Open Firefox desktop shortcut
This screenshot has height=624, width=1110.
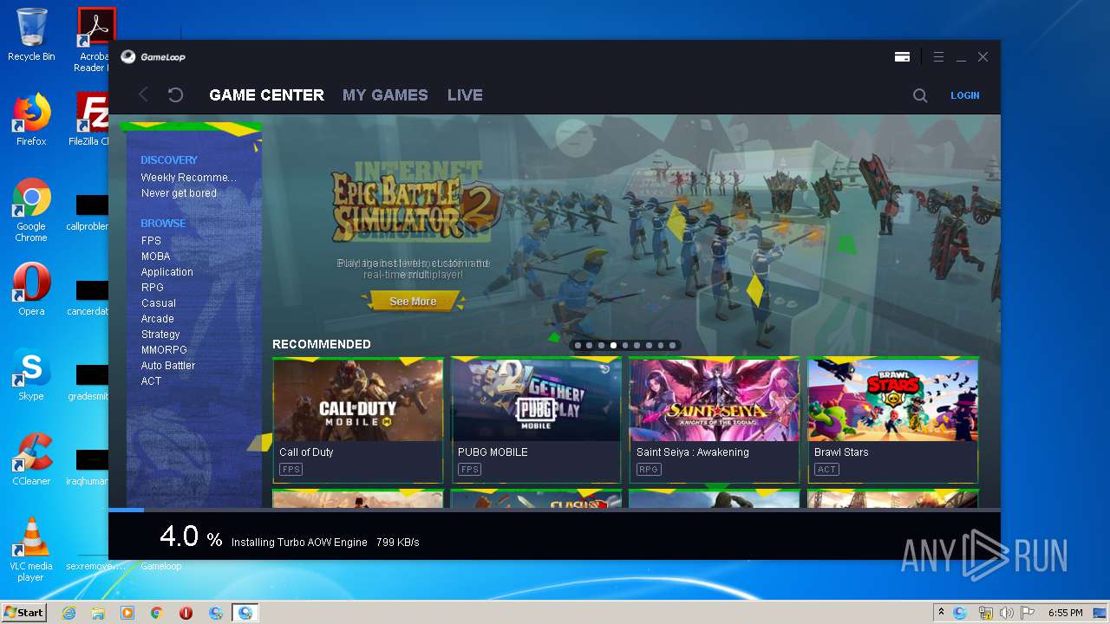click(x=31, y=120)
